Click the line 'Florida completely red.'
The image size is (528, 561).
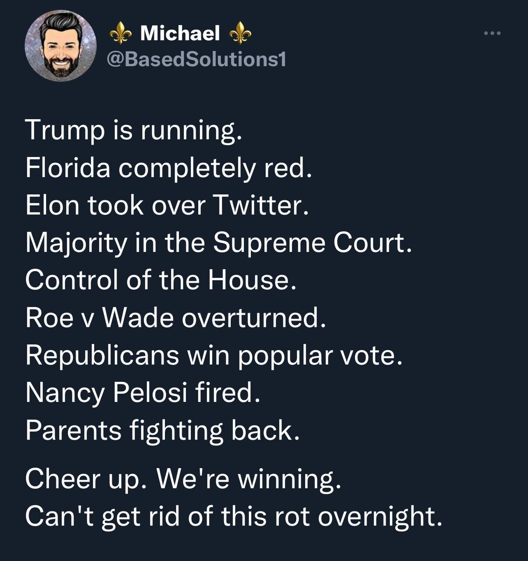coord(169,168)
